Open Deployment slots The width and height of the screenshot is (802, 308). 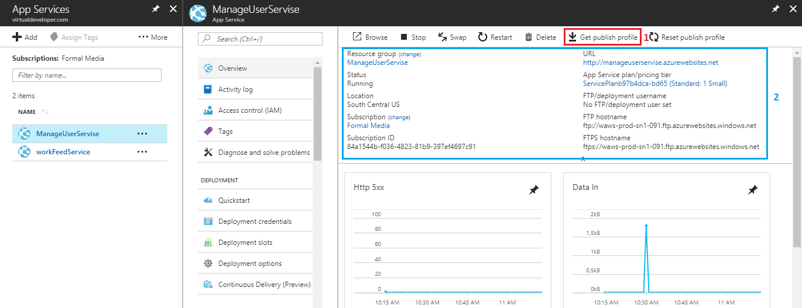pyautogui.click(x=256, y=243)
